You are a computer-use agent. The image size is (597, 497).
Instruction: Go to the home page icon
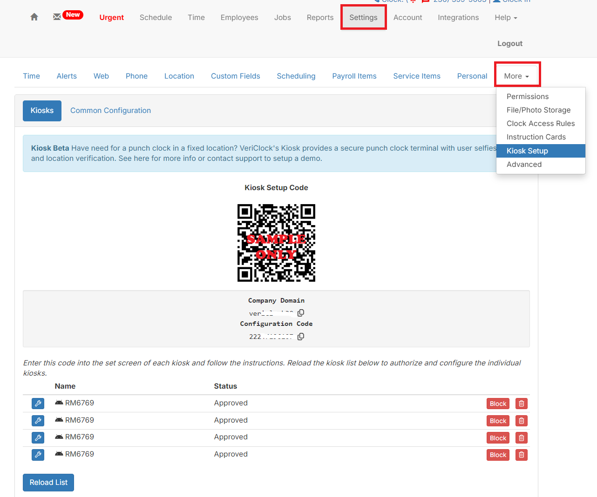(x=34, y=17)
